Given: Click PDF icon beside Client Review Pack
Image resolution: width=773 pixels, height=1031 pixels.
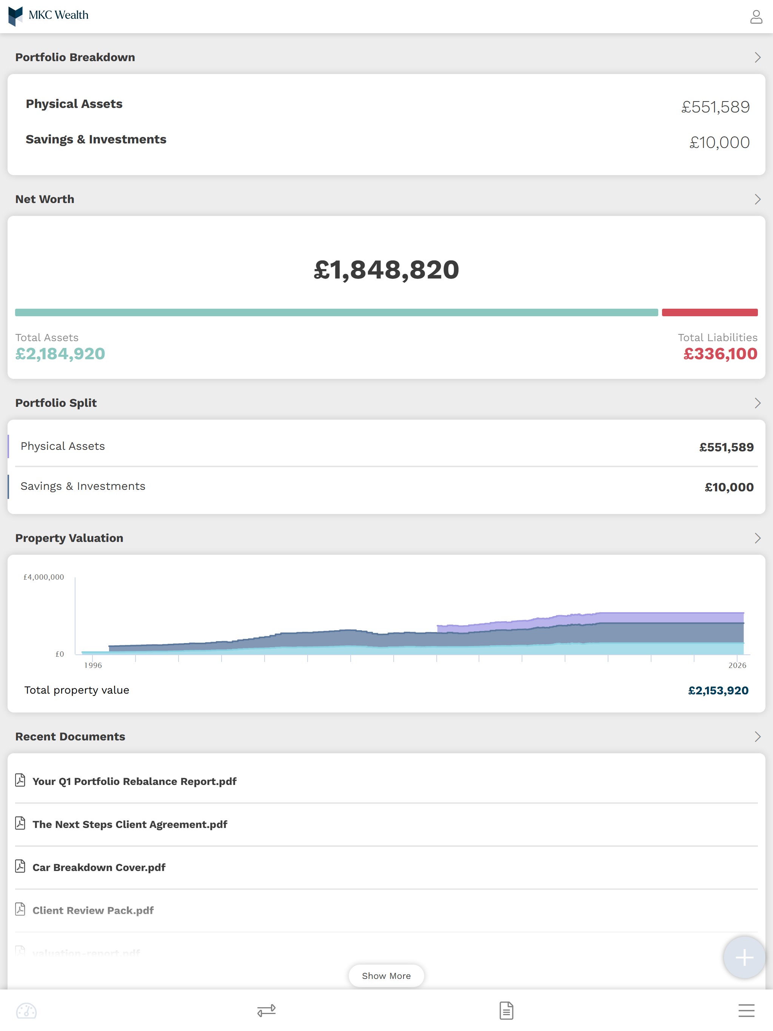Looking at the screenshot, I should click(20, 909).
